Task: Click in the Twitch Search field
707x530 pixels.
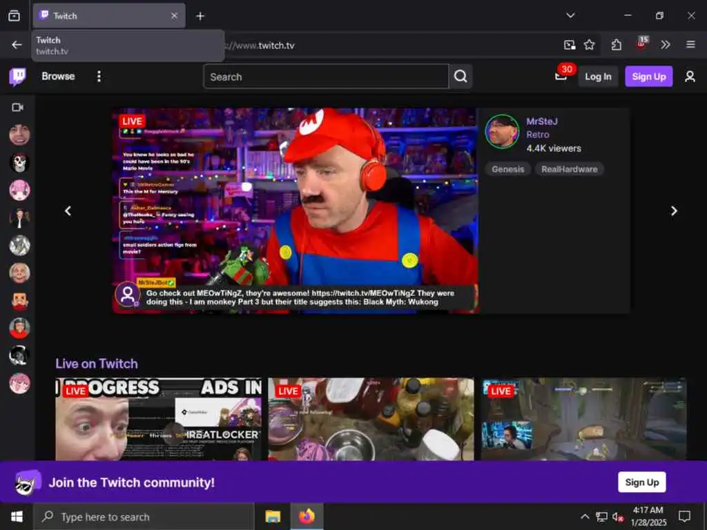Action: [326, 77]
